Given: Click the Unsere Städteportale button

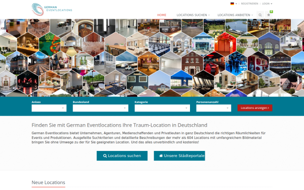Looking at the screenshot, I should 179,156.
